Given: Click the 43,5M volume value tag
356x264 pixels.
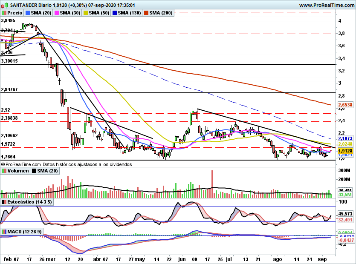Looking at the screenshot, I should tap(344, 195).
